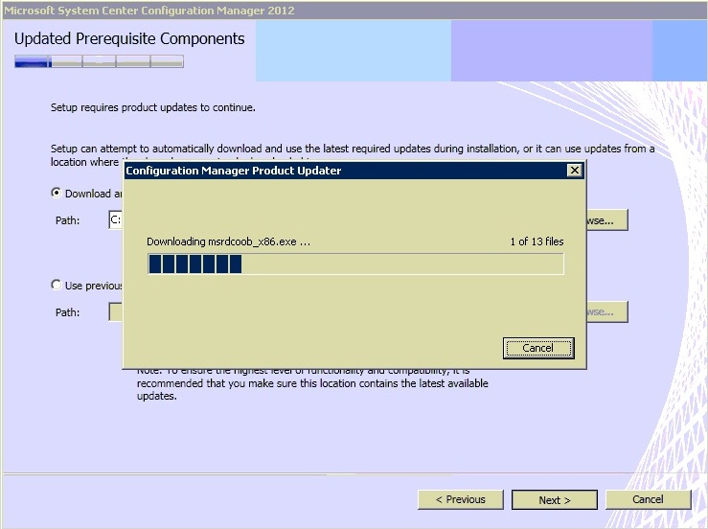This screenshot has height=529, width=708.
Task: Cancel the Configuration Manager Product Updater download
Action: (x=538, y=348)
